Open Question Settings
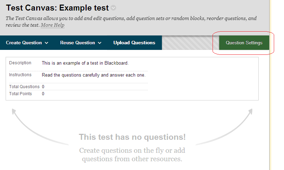This screenshot has width=284, height=170. [x=244, y=43]
